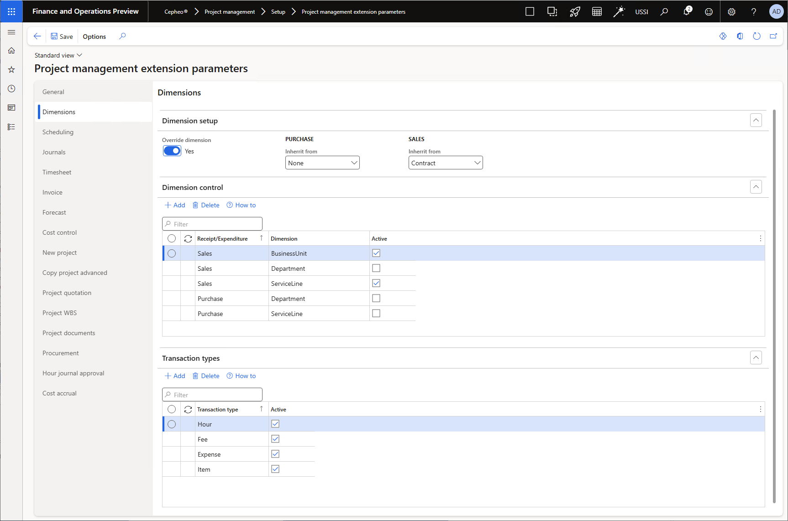
Task: Click Add in the Transaction types section
Action: (175, 376)
